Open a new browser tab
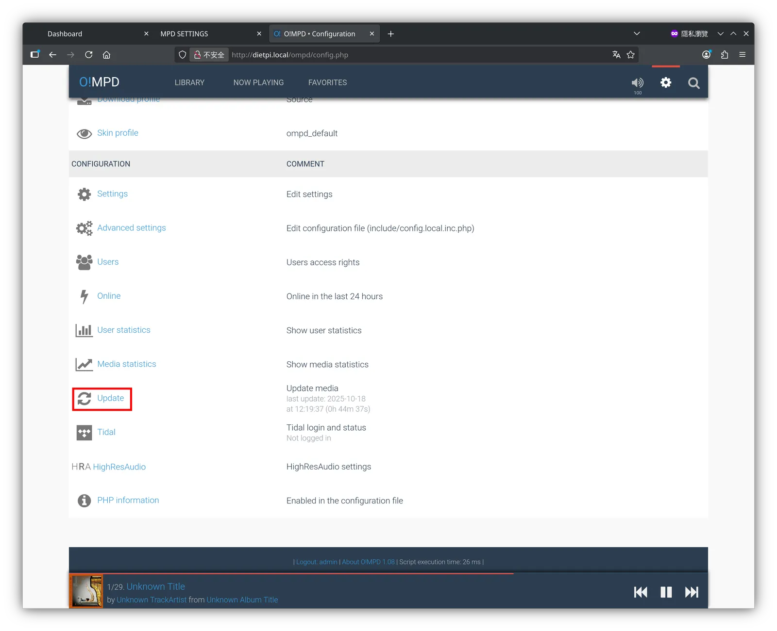 [391, 34]
